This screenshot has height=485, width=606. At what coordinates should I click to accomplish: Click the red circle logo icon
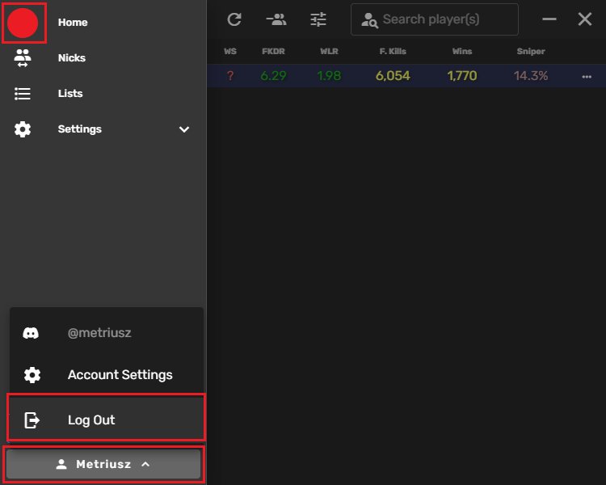click(x=24, y=23)
